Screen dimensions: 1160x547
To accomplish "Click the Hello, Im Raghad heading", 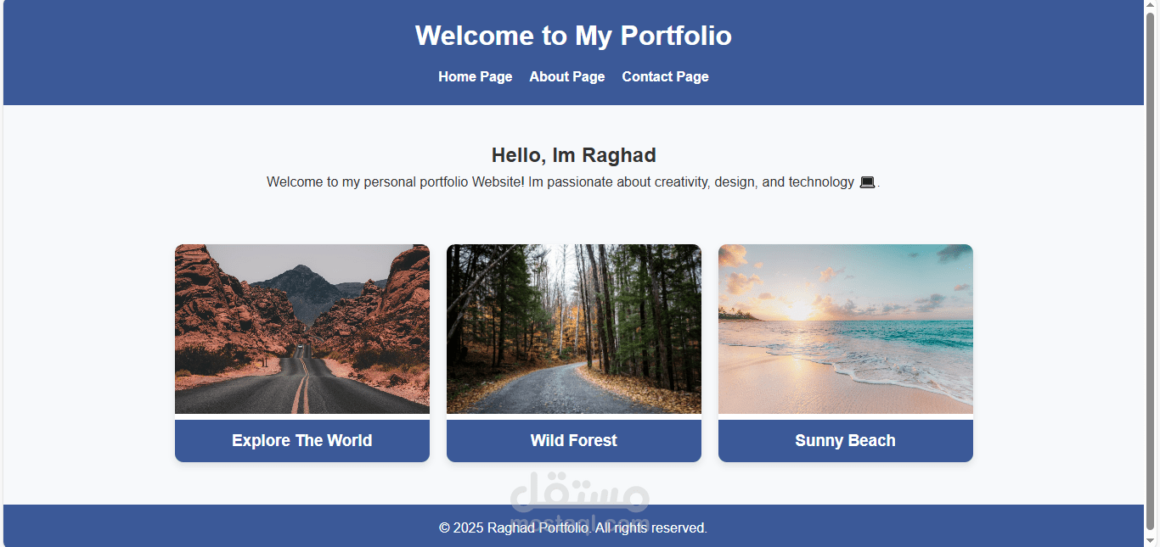I will coord(573,155).
